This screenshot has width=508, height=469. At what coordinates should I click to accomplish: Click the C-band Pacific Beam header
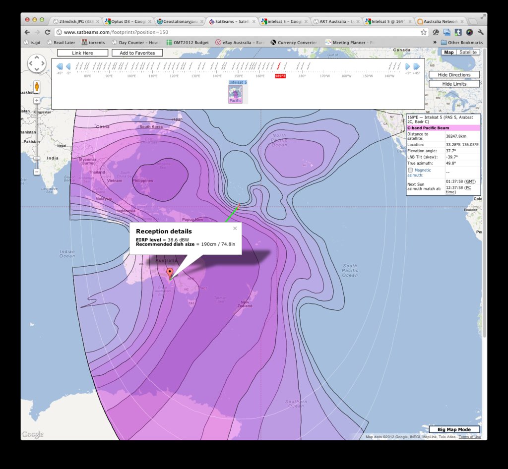pos(443,128)
